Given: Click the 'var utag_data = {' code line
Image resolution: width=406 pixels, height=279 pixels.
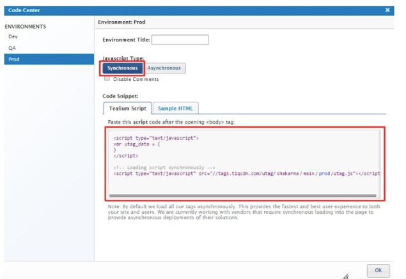Looking at the screenshot, I should click(137, 144).
